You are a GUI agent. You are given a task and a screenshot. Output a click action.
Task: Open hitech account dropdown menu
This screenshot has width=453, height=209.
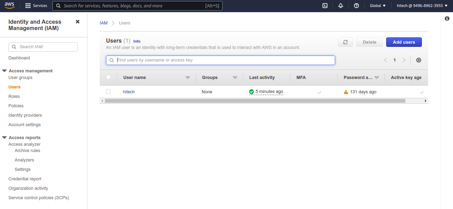422,6
